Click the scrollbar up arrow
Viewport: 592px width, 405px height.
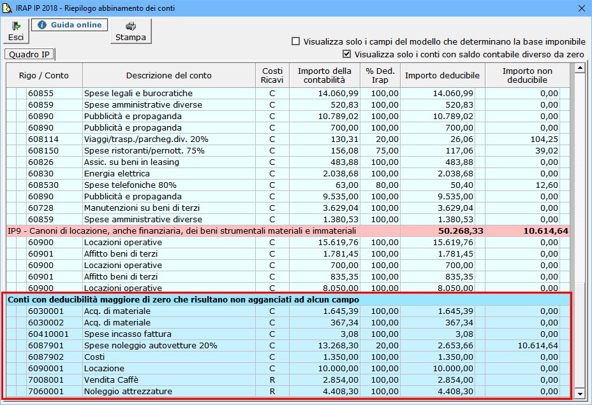point(579,68)
